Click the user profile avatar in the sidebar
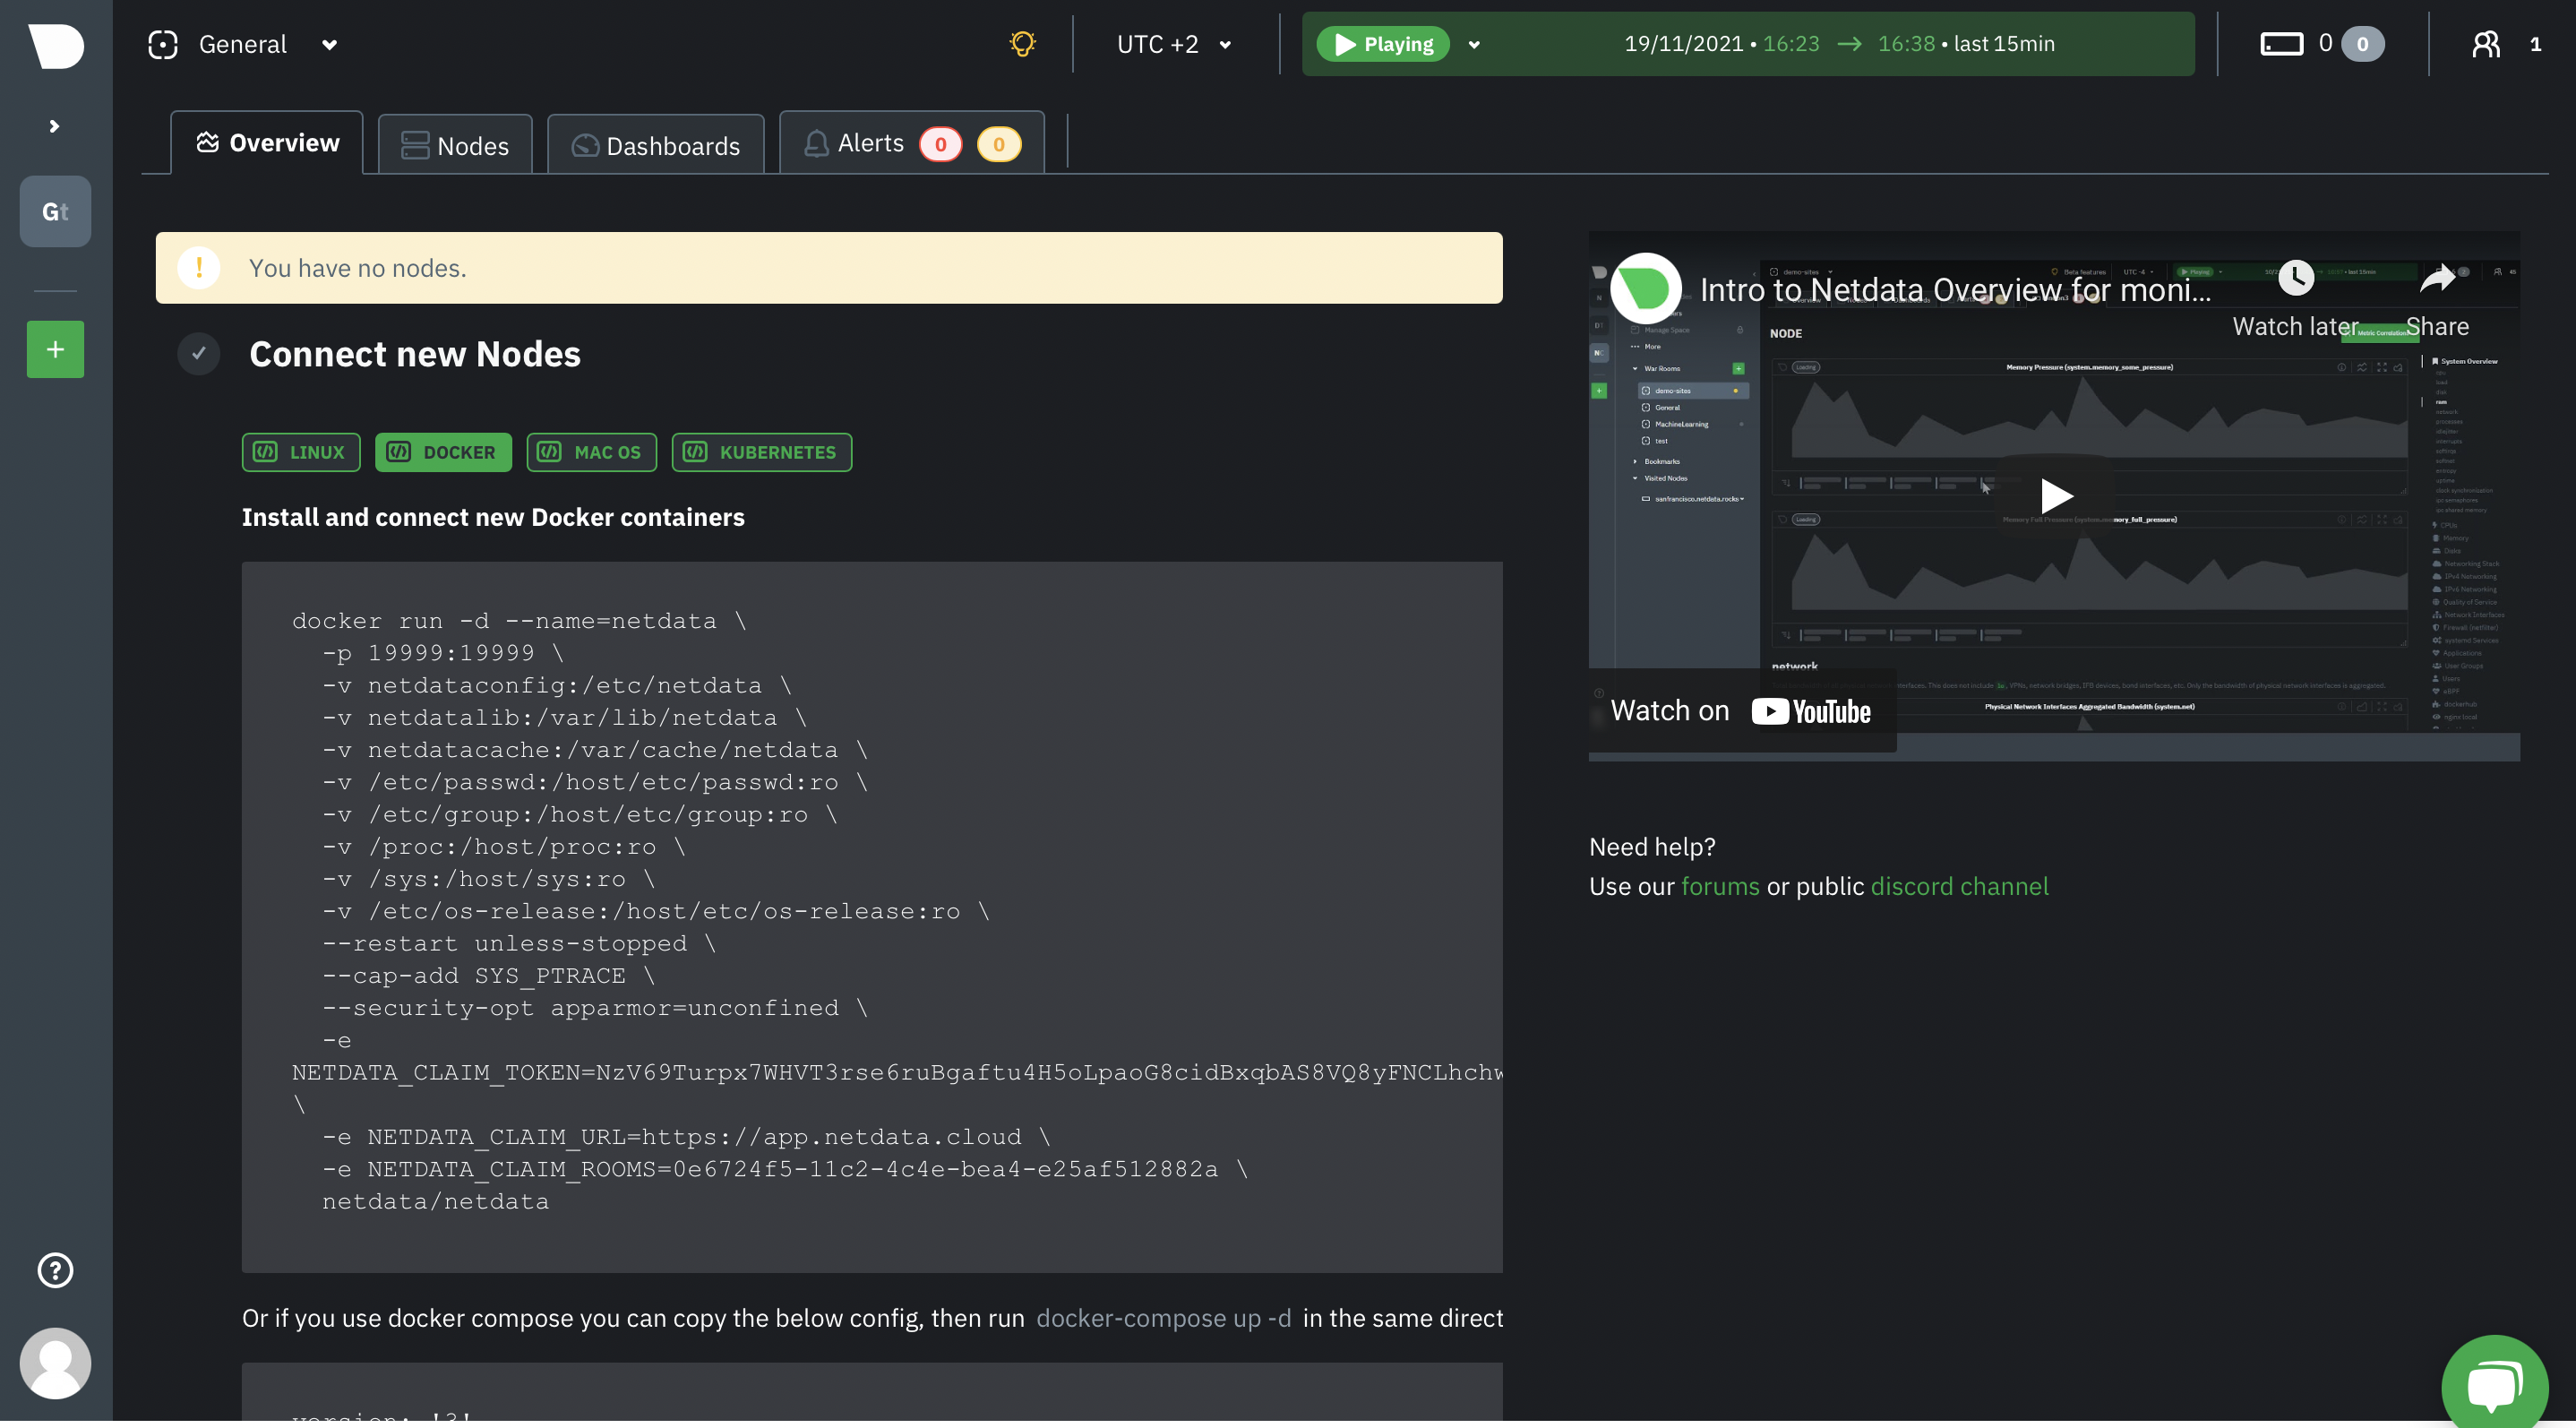Image resolution: width=2576 pixels, height=1428 pixels. 55,1362
